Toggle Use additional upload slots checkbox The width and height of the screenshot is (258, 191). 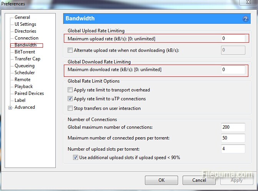75,158
